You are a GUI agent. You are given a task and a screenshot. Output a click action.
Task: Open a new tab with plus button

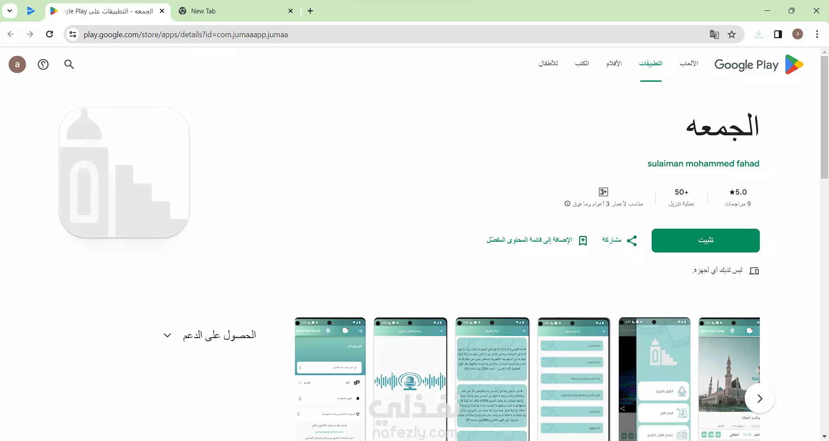(x=310, y=11)
